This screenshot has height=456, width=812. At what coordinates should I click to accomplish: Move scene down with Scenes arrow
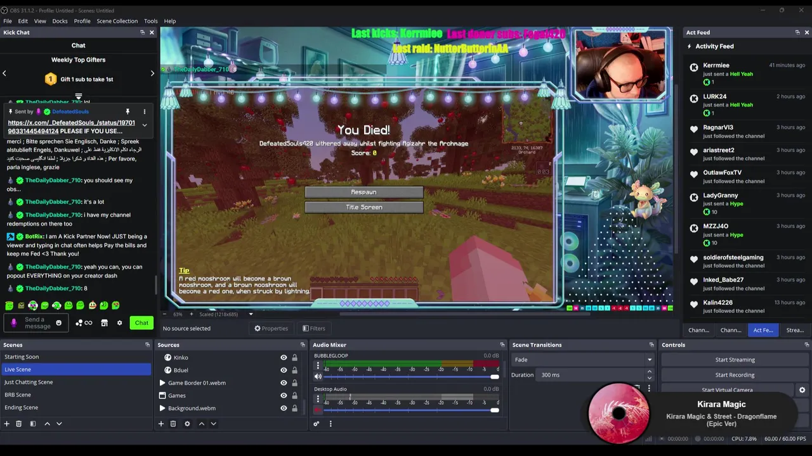pos(59,424)
